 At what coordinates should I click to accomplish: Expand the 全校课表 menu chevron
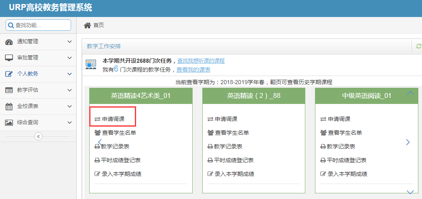(x=69, y=106)
